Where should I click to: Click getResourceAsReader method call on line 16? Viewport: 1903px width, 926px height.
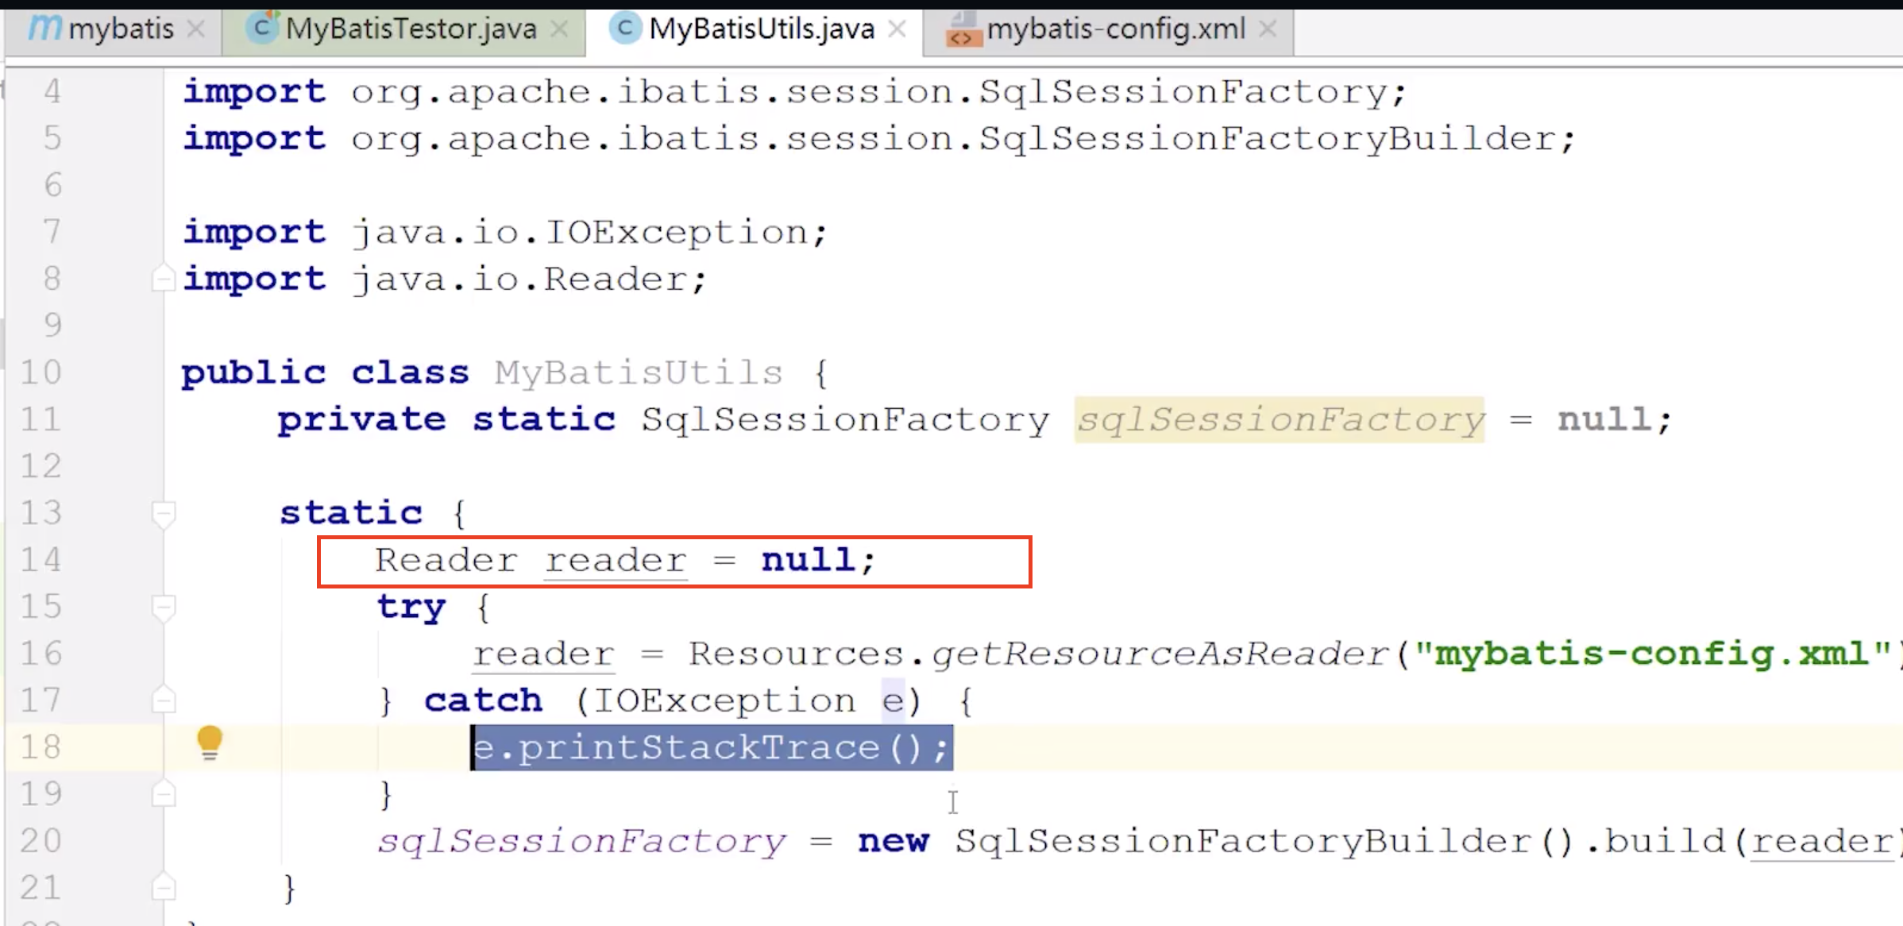[x=1160, y=654]
